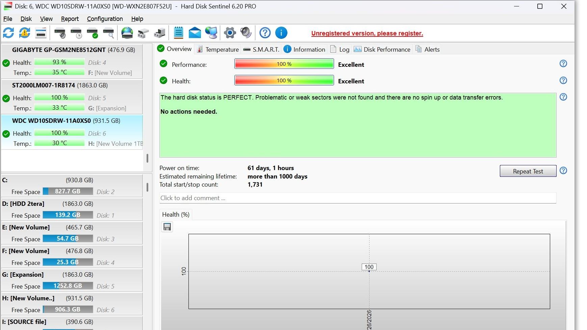The width and height of the screenshot is (587, 330).
Task: Click the email envelope toolbar icon
Action: [195, 33]
